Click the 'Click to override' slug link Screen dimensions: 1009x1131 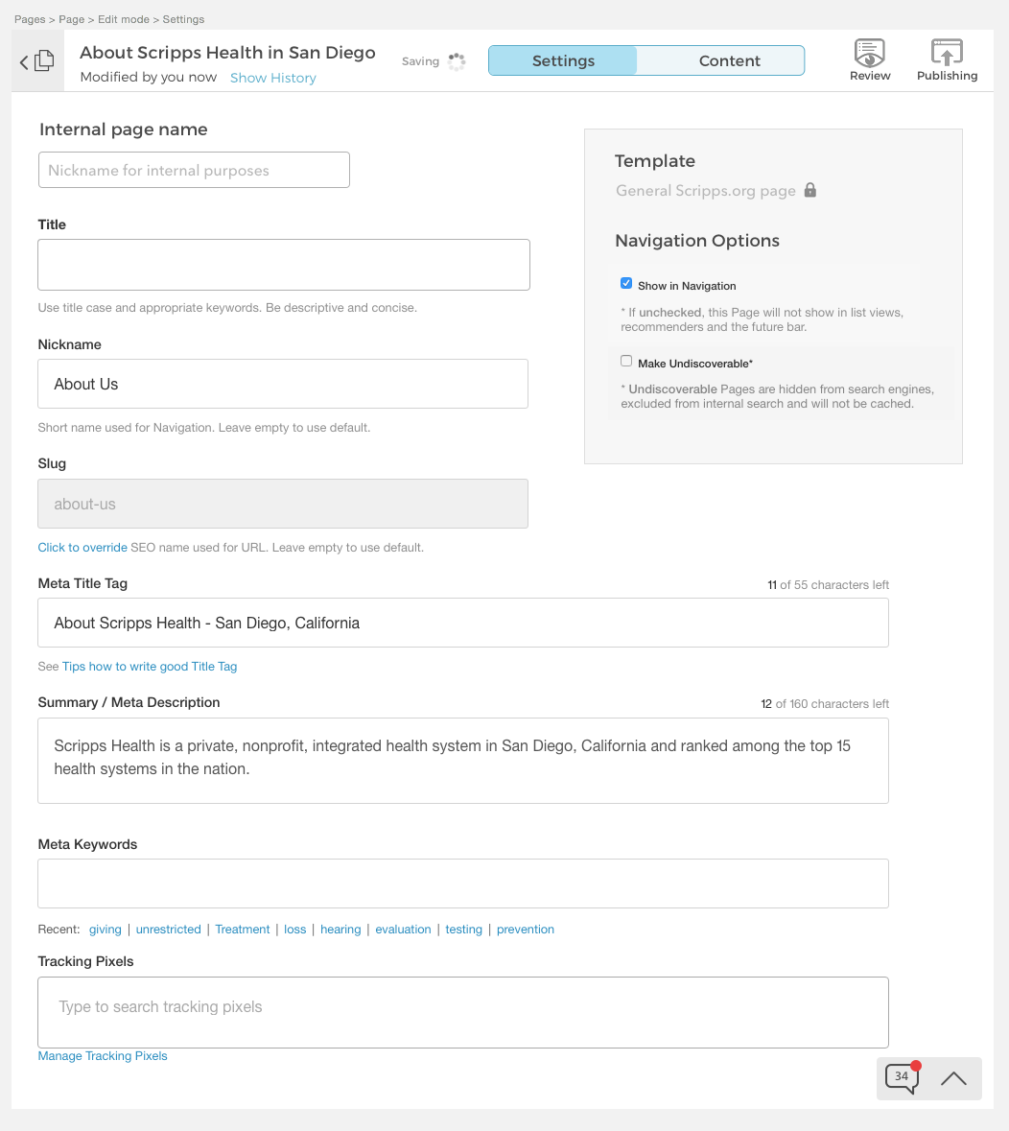(x=82, y=548)
